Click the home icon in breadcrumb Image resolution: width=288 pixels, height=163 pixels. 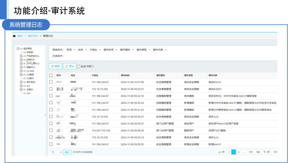tap(14, 36)
